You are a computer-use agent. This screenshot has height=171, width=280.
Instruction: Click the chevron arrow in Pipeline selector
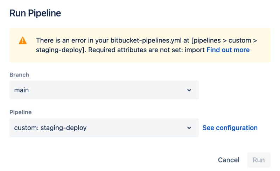(189, 128)
